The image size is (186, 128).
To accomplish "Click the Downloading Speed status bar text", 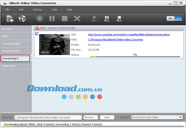I will click(53, 124).
